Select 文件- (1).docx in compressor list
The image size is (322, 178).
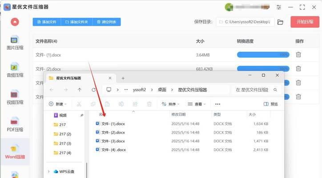pyautogui.click(x=48, y=55)
